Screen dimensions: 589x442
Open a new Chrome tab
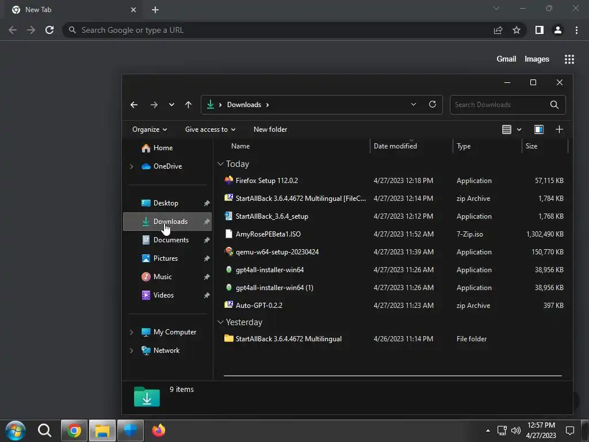155,10
